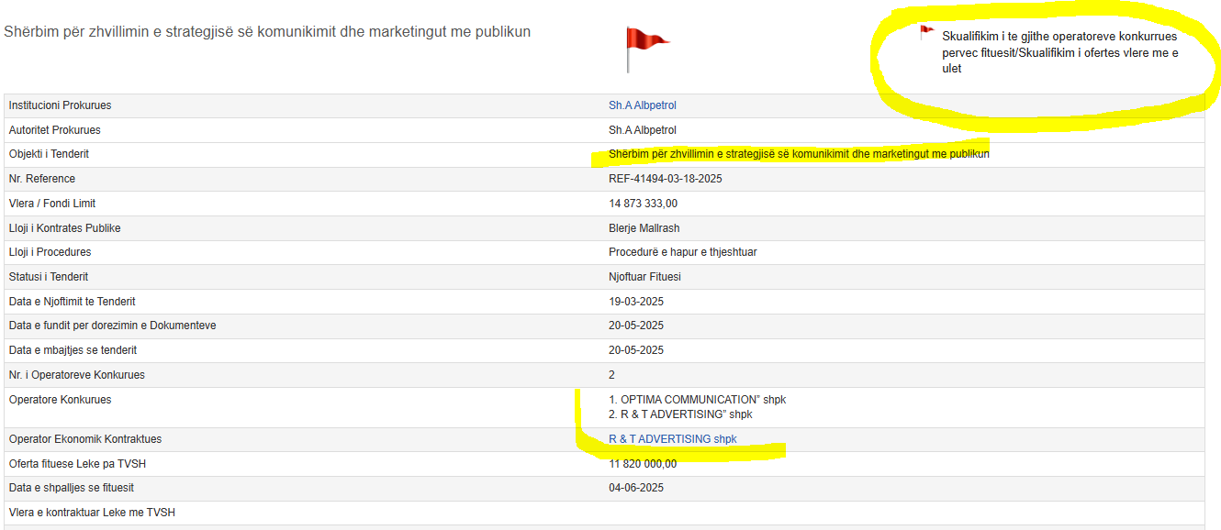This screenshot has height=530, width=1221.
Task: Click the highlighted Objekti i Tenderit value
Action: [799, 154]
